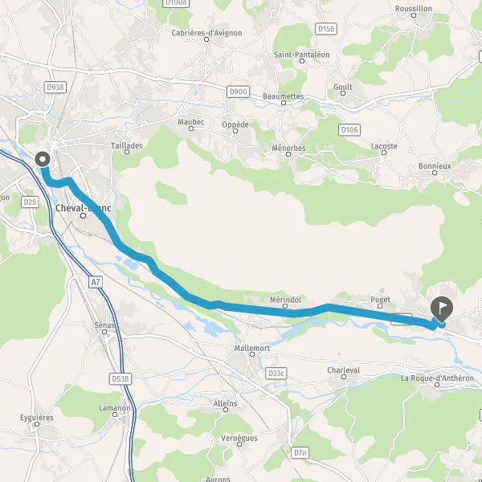482x482 pixels.
Task: Click the Roussillon place label
Action: [x=414, y=9]
